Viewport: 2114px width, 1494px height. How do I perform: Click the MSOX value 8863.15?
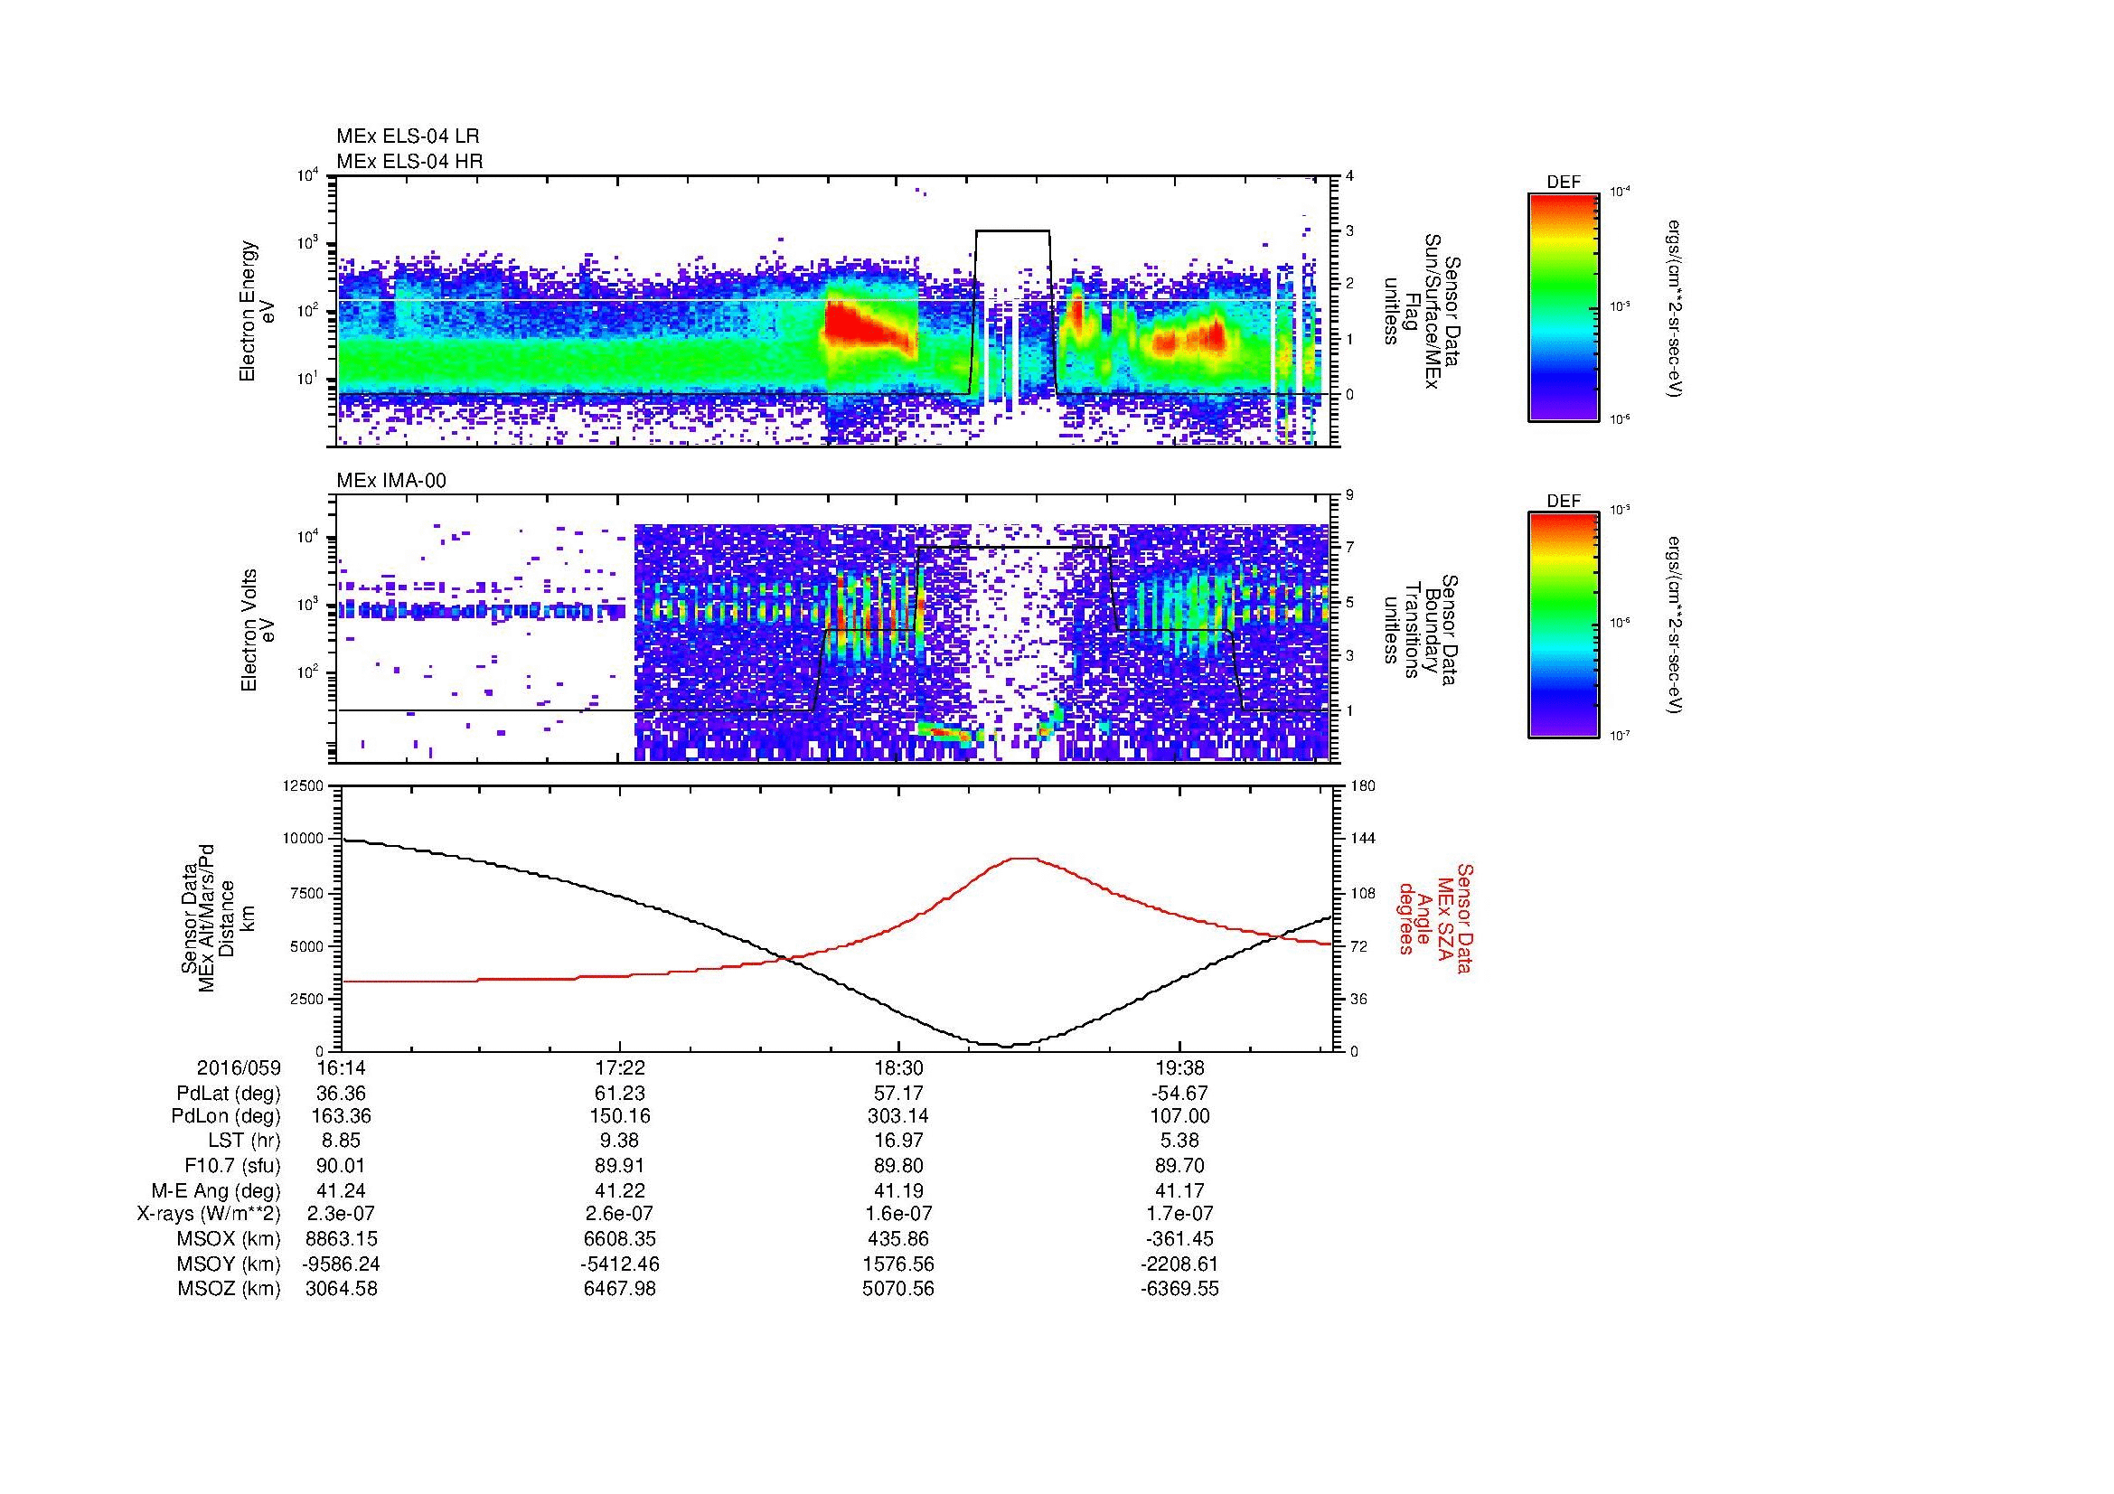point(342,1239)
